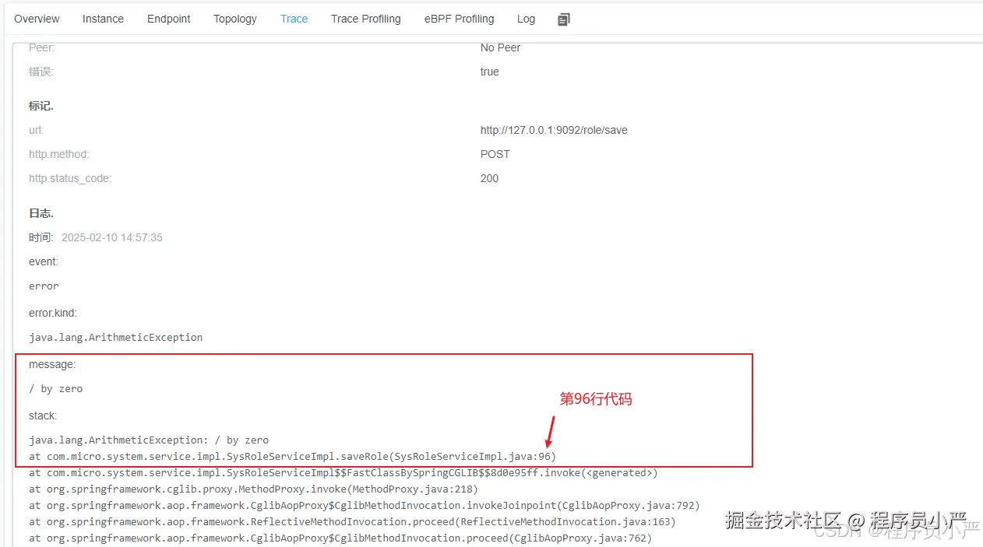This screenshot has width=983, height=547.
Task: Select the Trace tab
Action: pyautogui.click(x=294, y=19)
